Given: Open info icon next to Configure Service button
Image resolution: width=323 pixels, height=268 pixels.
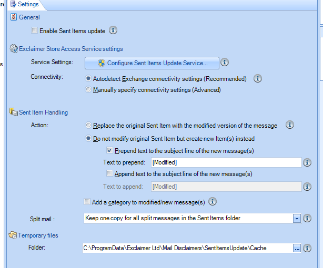Looking at the screenshot, I should [x=225, y=62].
